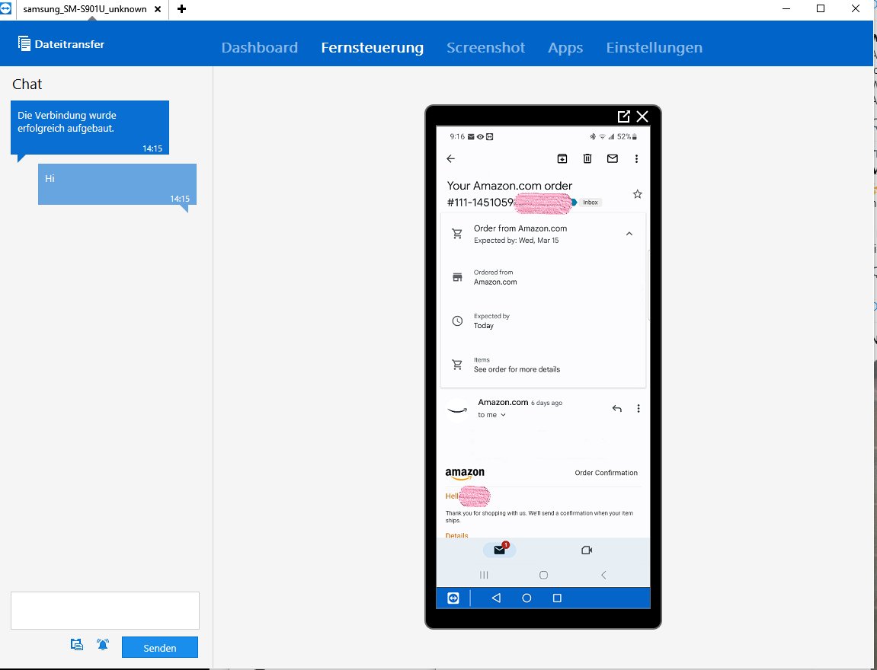Viewport: 877px width, 670px height.
Task: Click the TeamViewer logo in title bar
Action: [x=5, y=8]
